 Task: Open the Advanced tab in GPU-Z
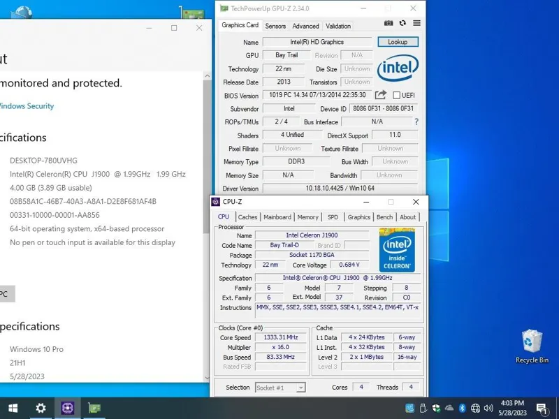(x=305, y=26)
